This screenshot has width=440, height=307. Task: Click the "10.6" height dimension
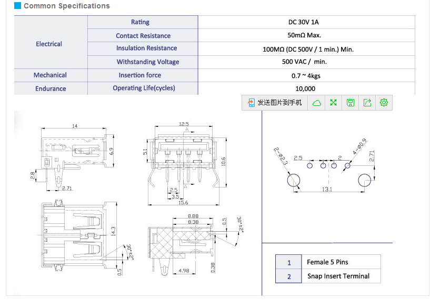coord(223,162)
